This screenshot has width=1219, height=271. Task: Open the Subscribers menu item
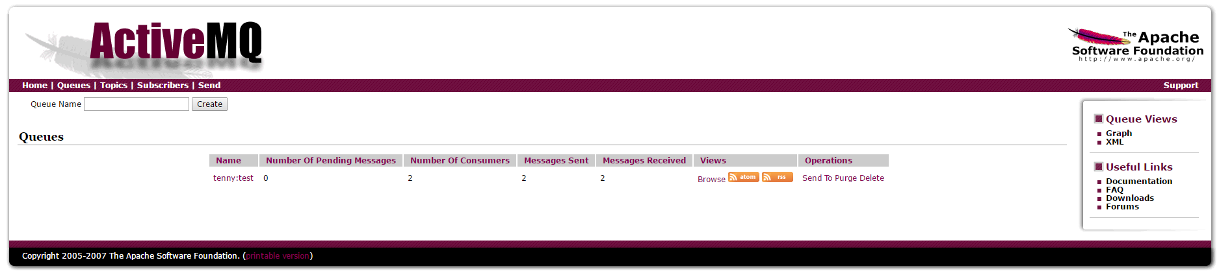click(163, 86)
